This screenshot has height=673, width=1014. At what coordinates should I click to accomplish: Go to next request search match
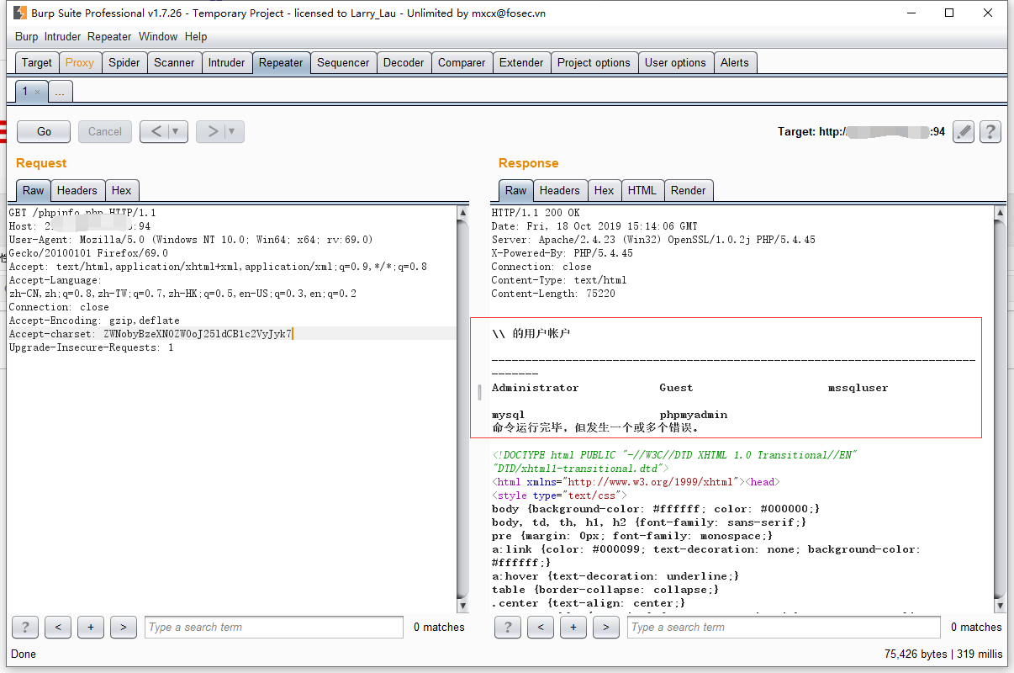tap(124, 627)
